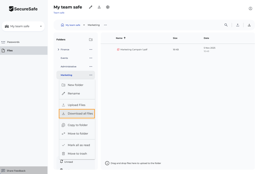Viewport: 262px width, 174px height.
Task: Open Passwords in the left sidebar
Action: click(x=13, y=42)
